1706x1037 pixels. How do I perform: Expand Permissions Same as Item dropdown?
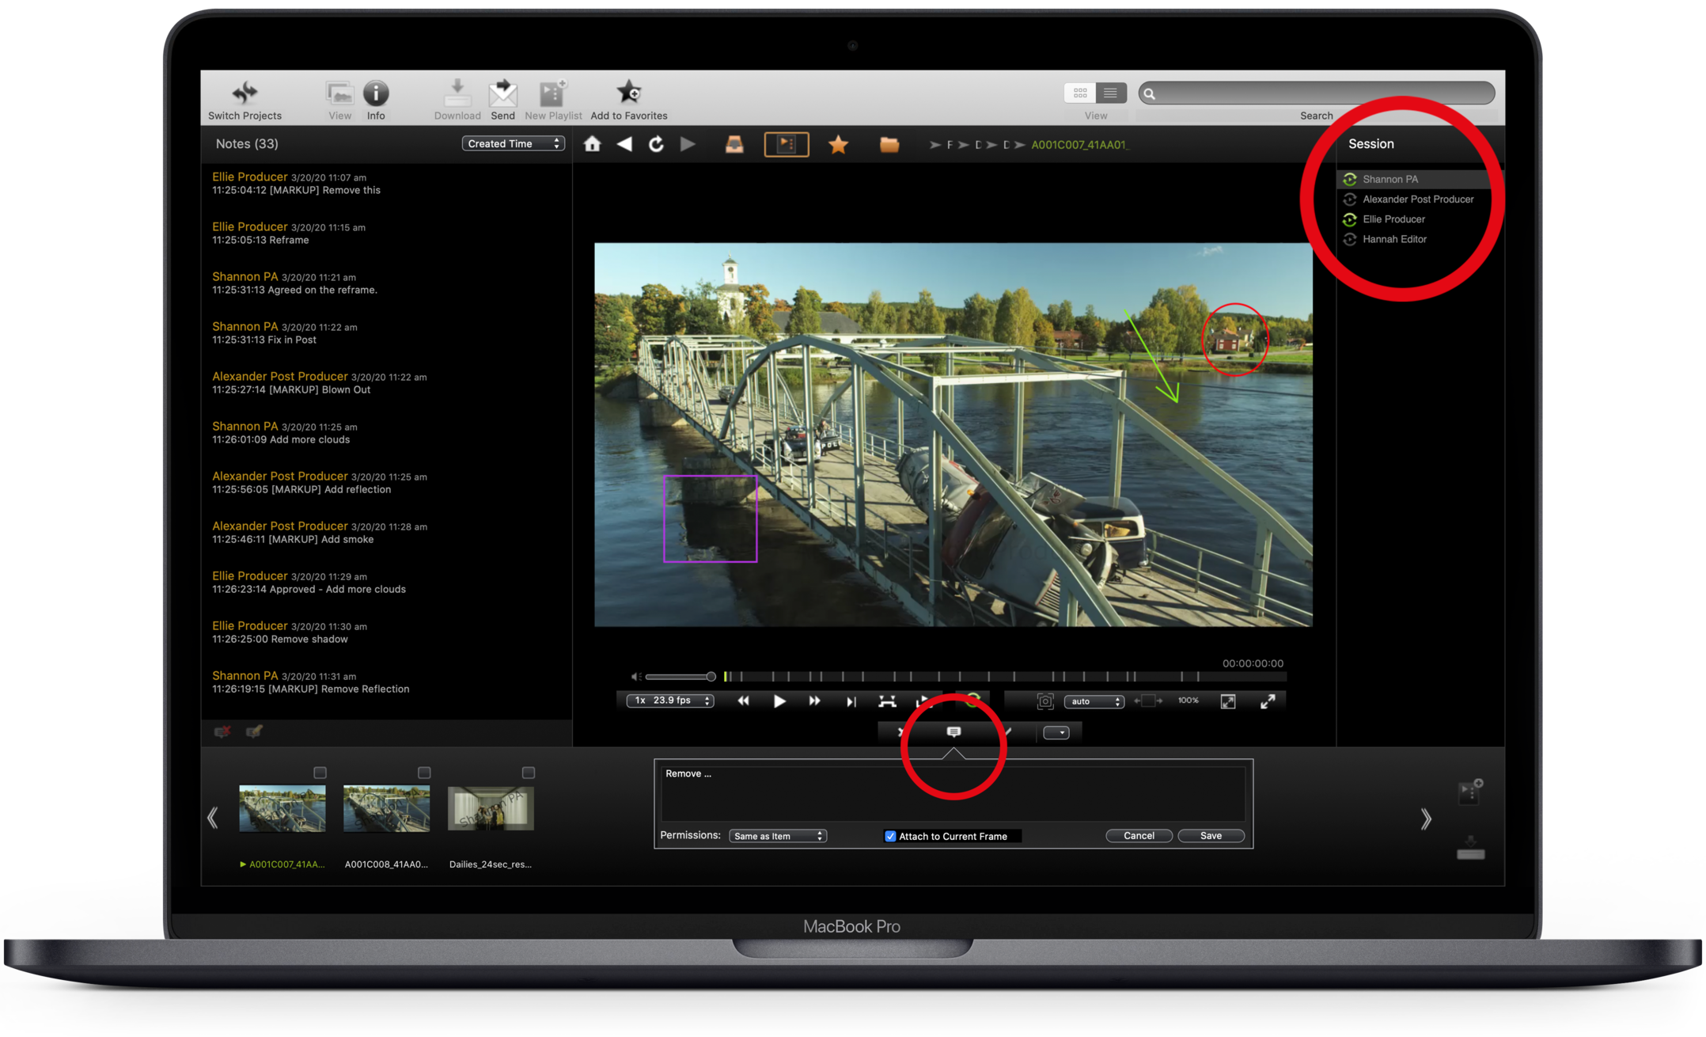[x=777, y=836]
